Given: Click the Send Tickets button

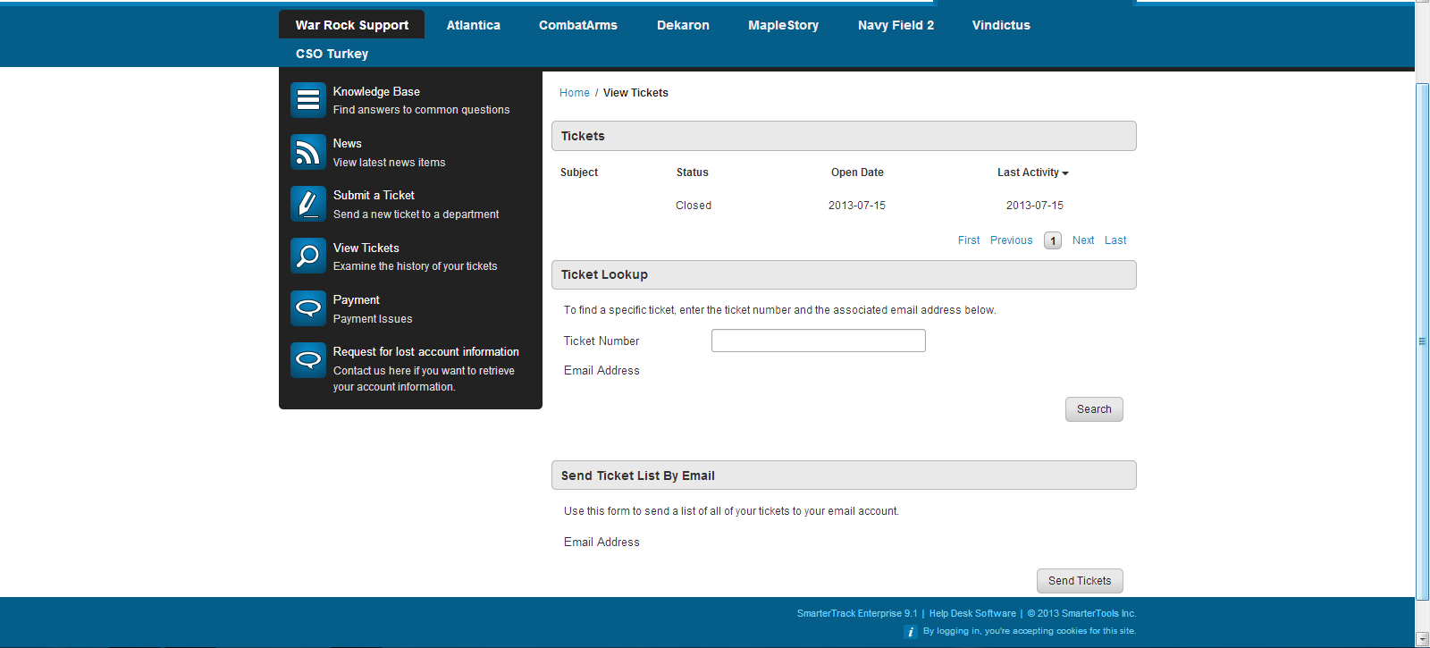Looking at the screenshot, I should click(x=1080, y=581).
